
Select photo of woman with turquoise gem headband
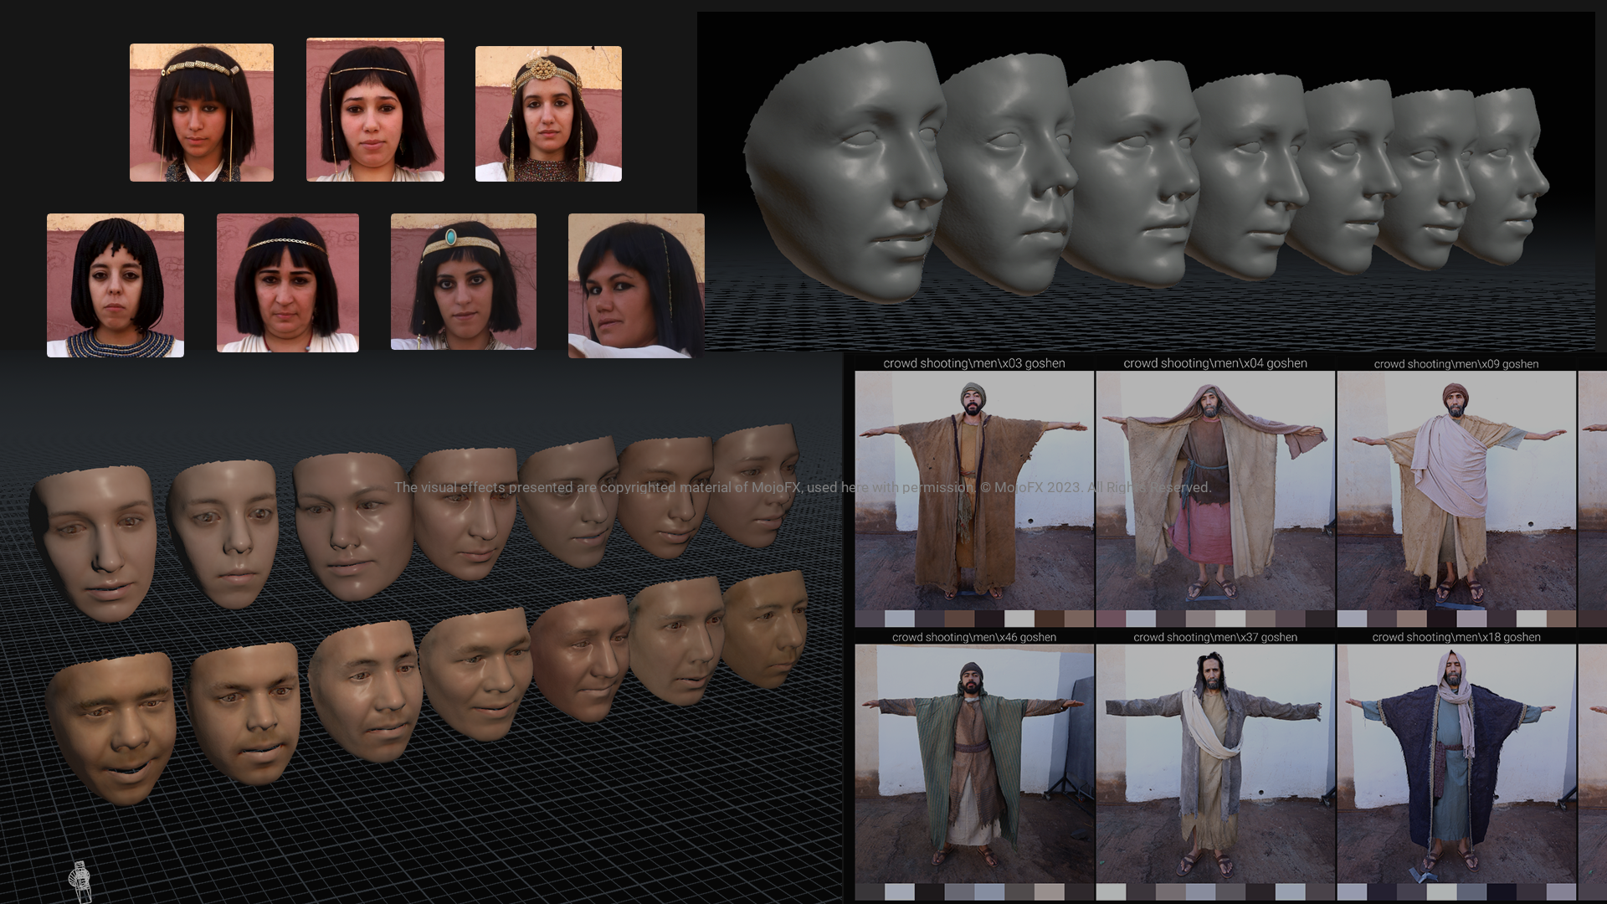tap(463, 281)
